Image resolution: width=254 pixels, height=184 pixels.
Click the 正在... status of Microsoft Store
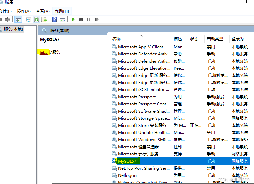(x=196, y=126)
